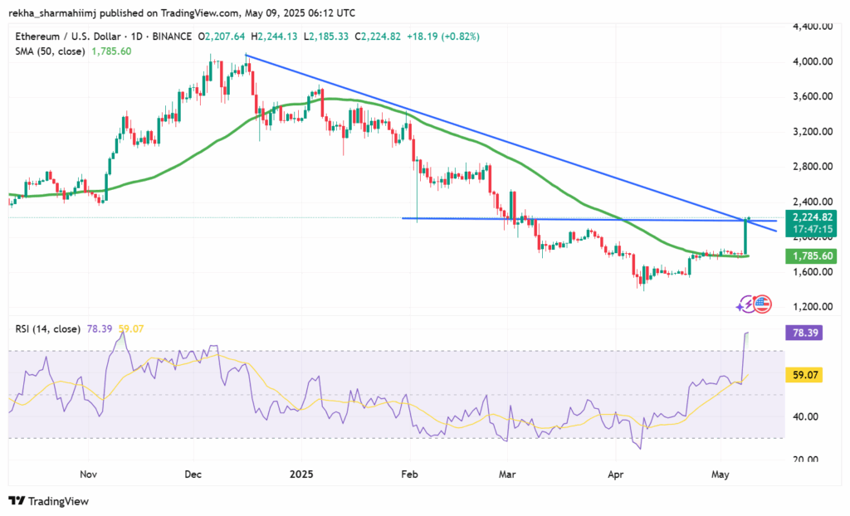
Task: Click the 2025 date axis label
Action: (x=301, y=475)
